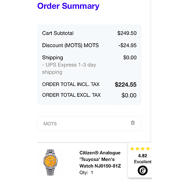This screenshot has width=180, height=180.
Task: Click the Shipping label
Action: [x=52, y=58]
